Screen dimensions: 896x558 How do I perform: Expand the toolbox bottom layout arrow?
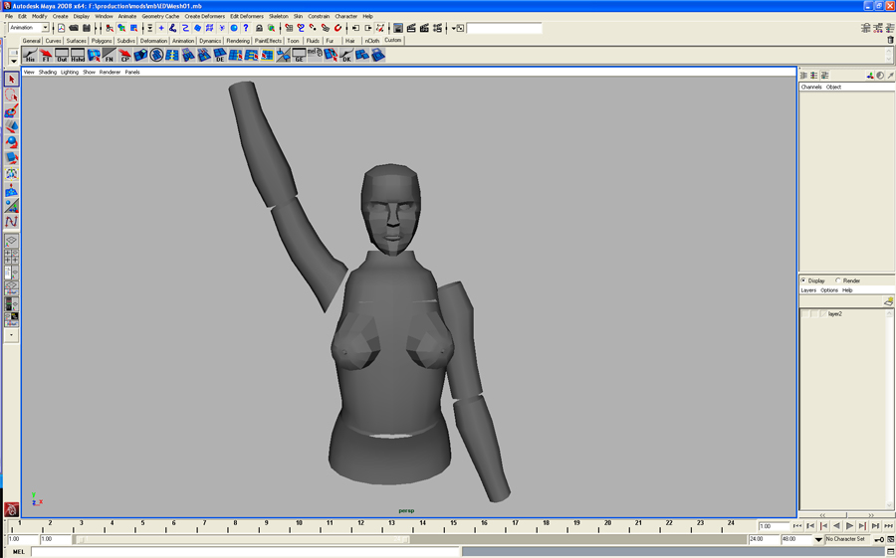(11, 335)
